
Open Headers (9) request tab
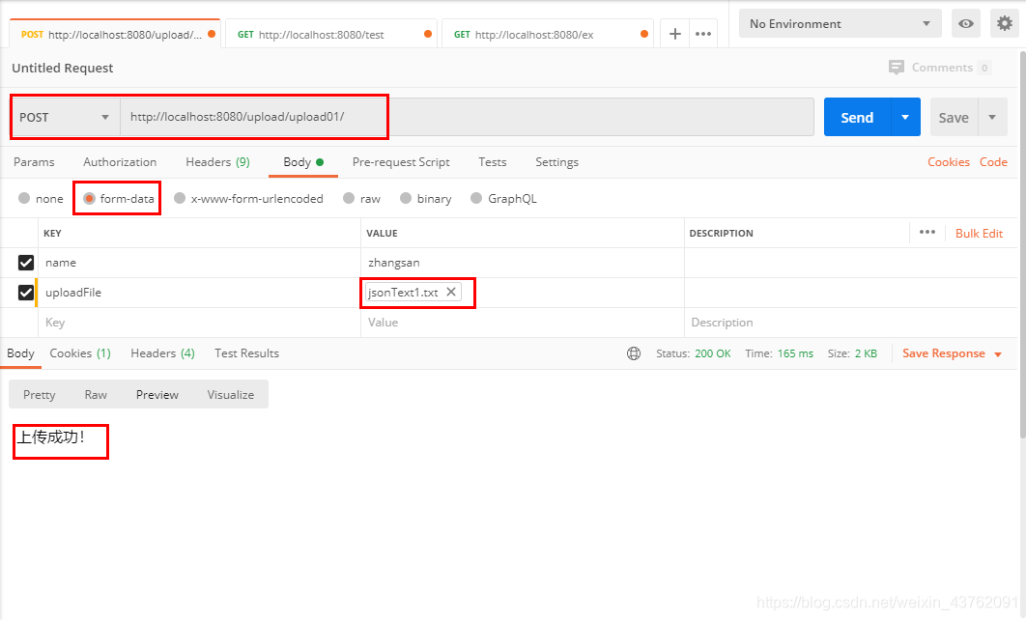218,161
